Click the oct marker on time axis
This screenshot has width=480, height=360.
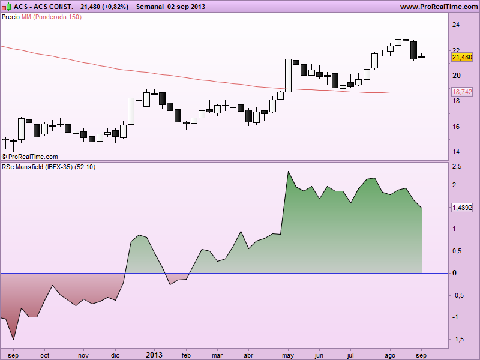point(44,355)
